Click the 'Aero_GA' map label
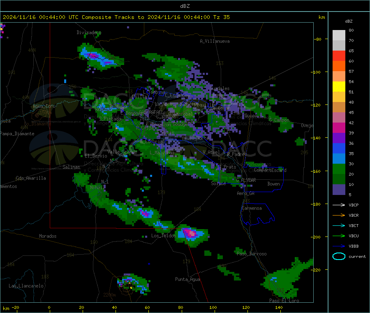The height and width of the screenshot is (313, 370). coord(246,193)
